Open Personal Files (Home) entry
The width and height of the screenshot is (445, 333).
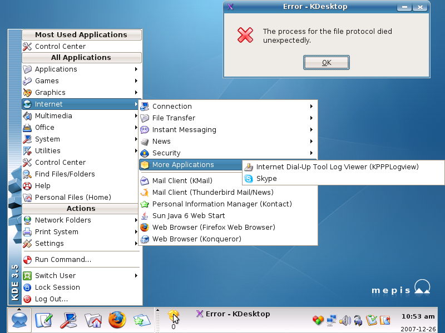(x=80, y=198)
